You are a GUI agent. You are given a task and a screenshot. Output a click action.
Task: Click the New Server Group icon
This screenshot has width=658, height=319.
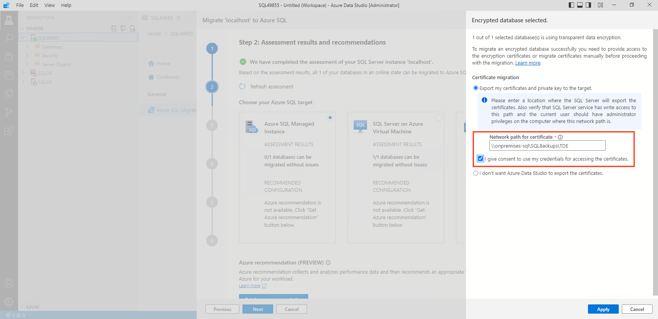[x=123, y=28]
